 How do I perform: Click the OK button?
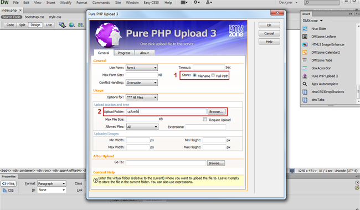269,25
